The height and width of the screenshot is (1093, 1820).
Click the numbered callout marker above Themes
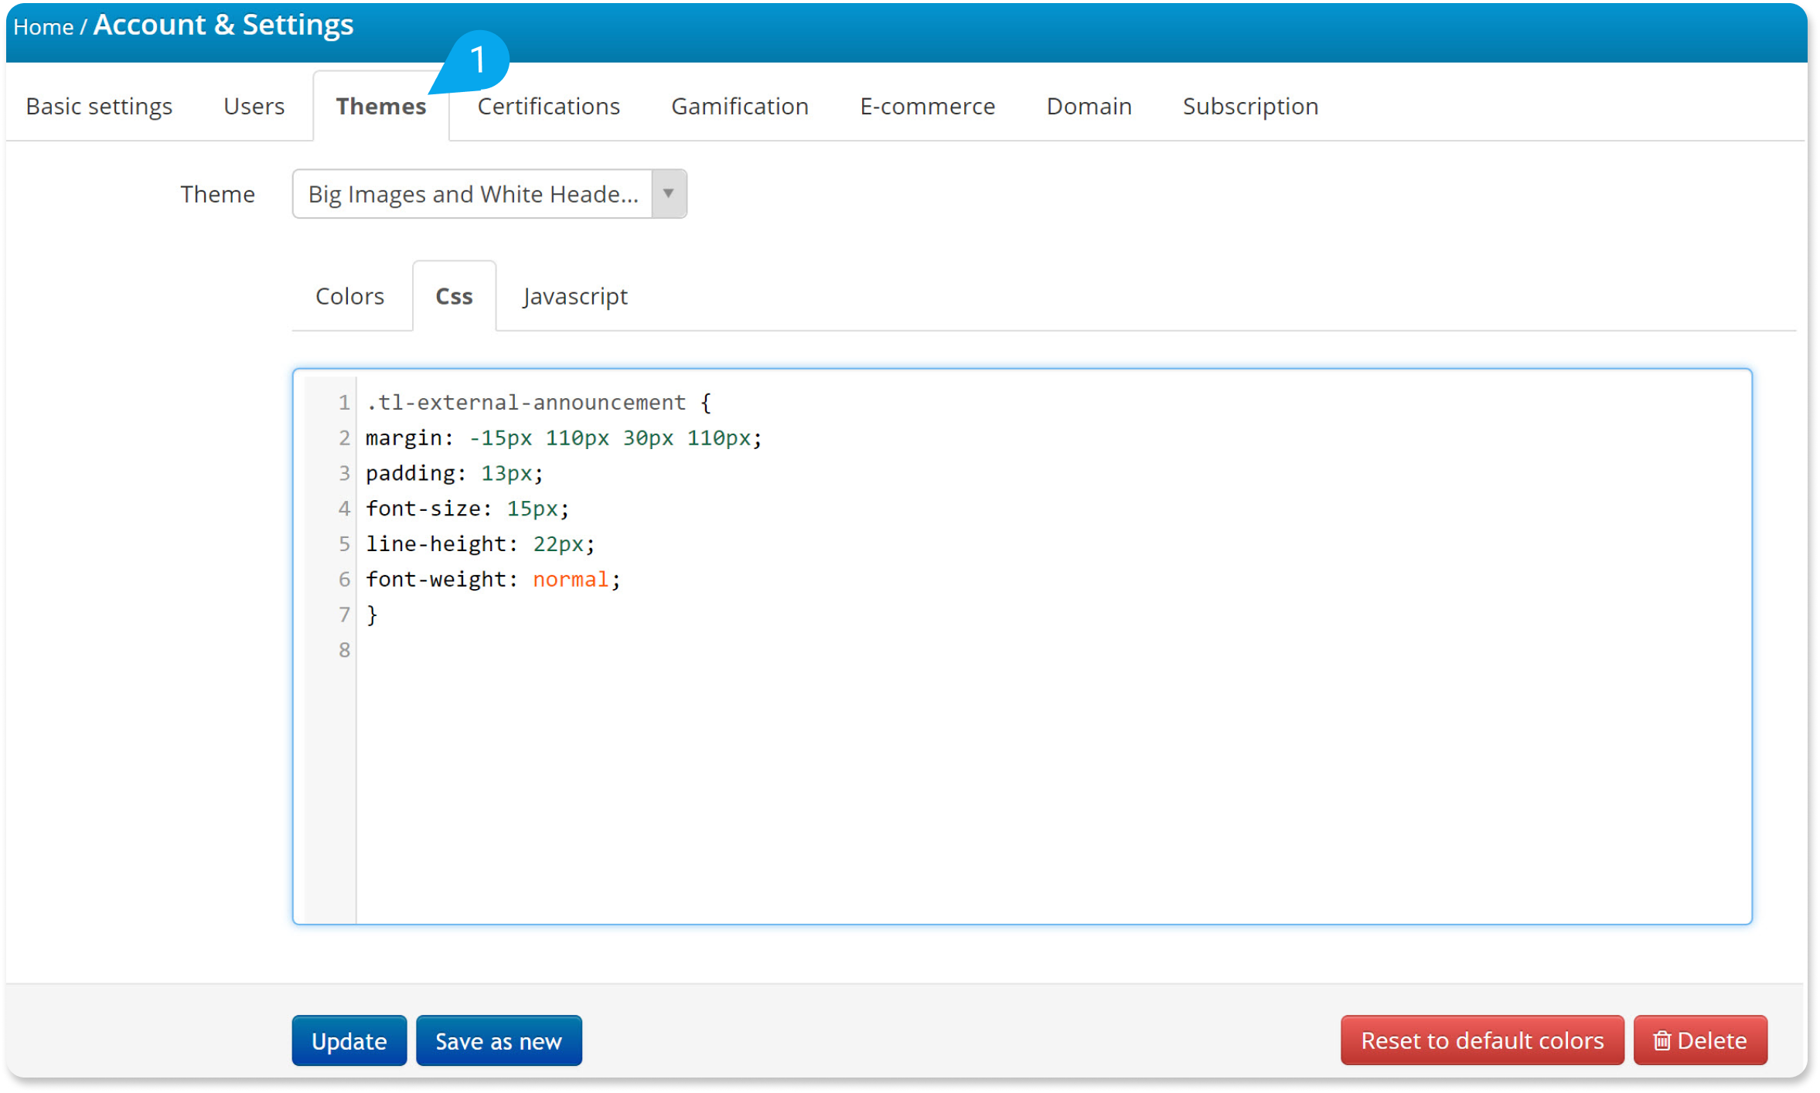(480, 60)
